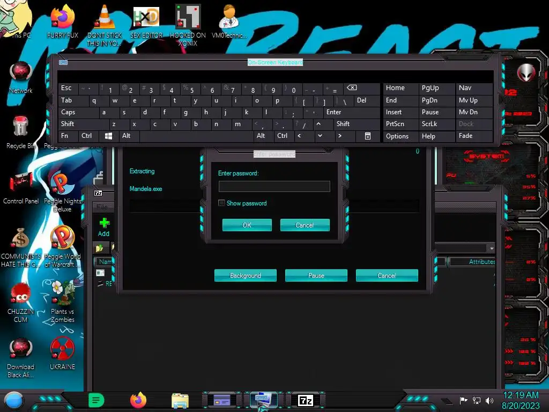Open the FURRY FUX Firefox desktop shortcut

62,21
